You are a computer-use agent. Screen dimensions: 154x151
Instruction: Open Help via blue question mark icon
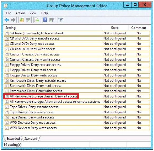45,20
